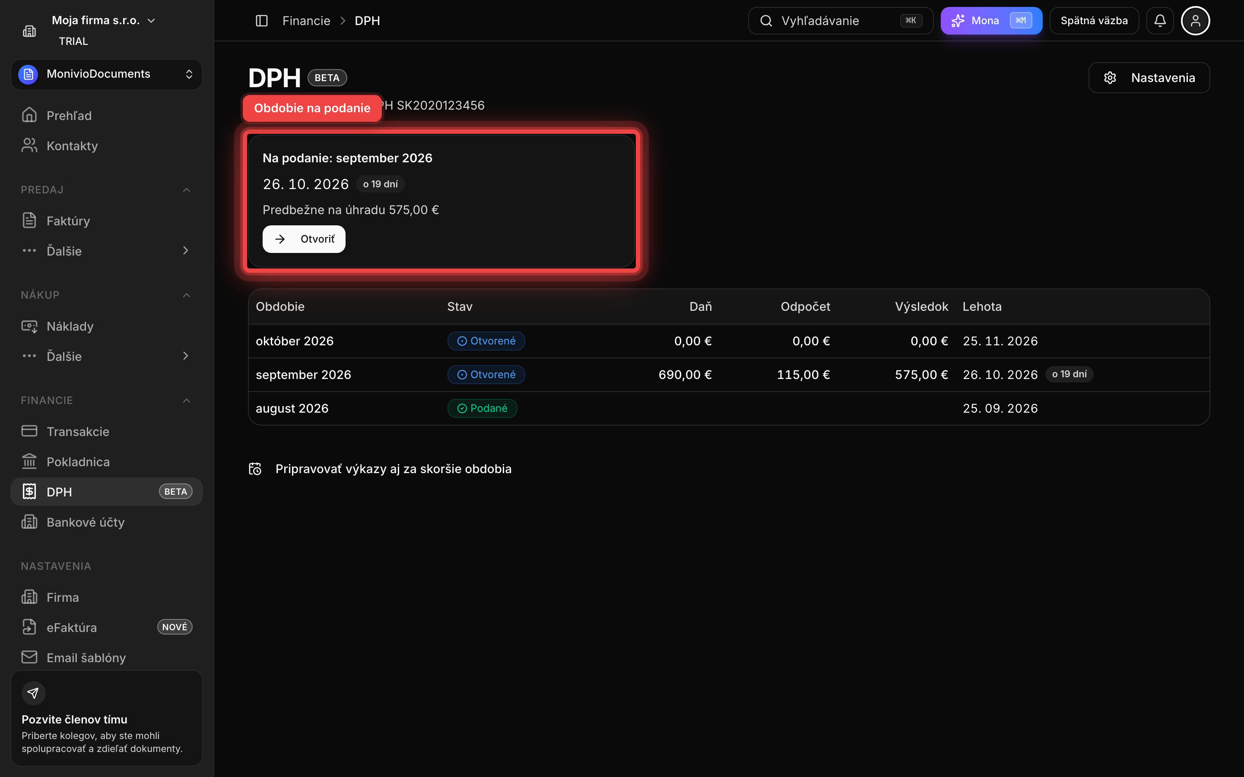Click the Email šablóny envelope icon
This screenshot has height=777, width=1244.
(x=29, y=657)
